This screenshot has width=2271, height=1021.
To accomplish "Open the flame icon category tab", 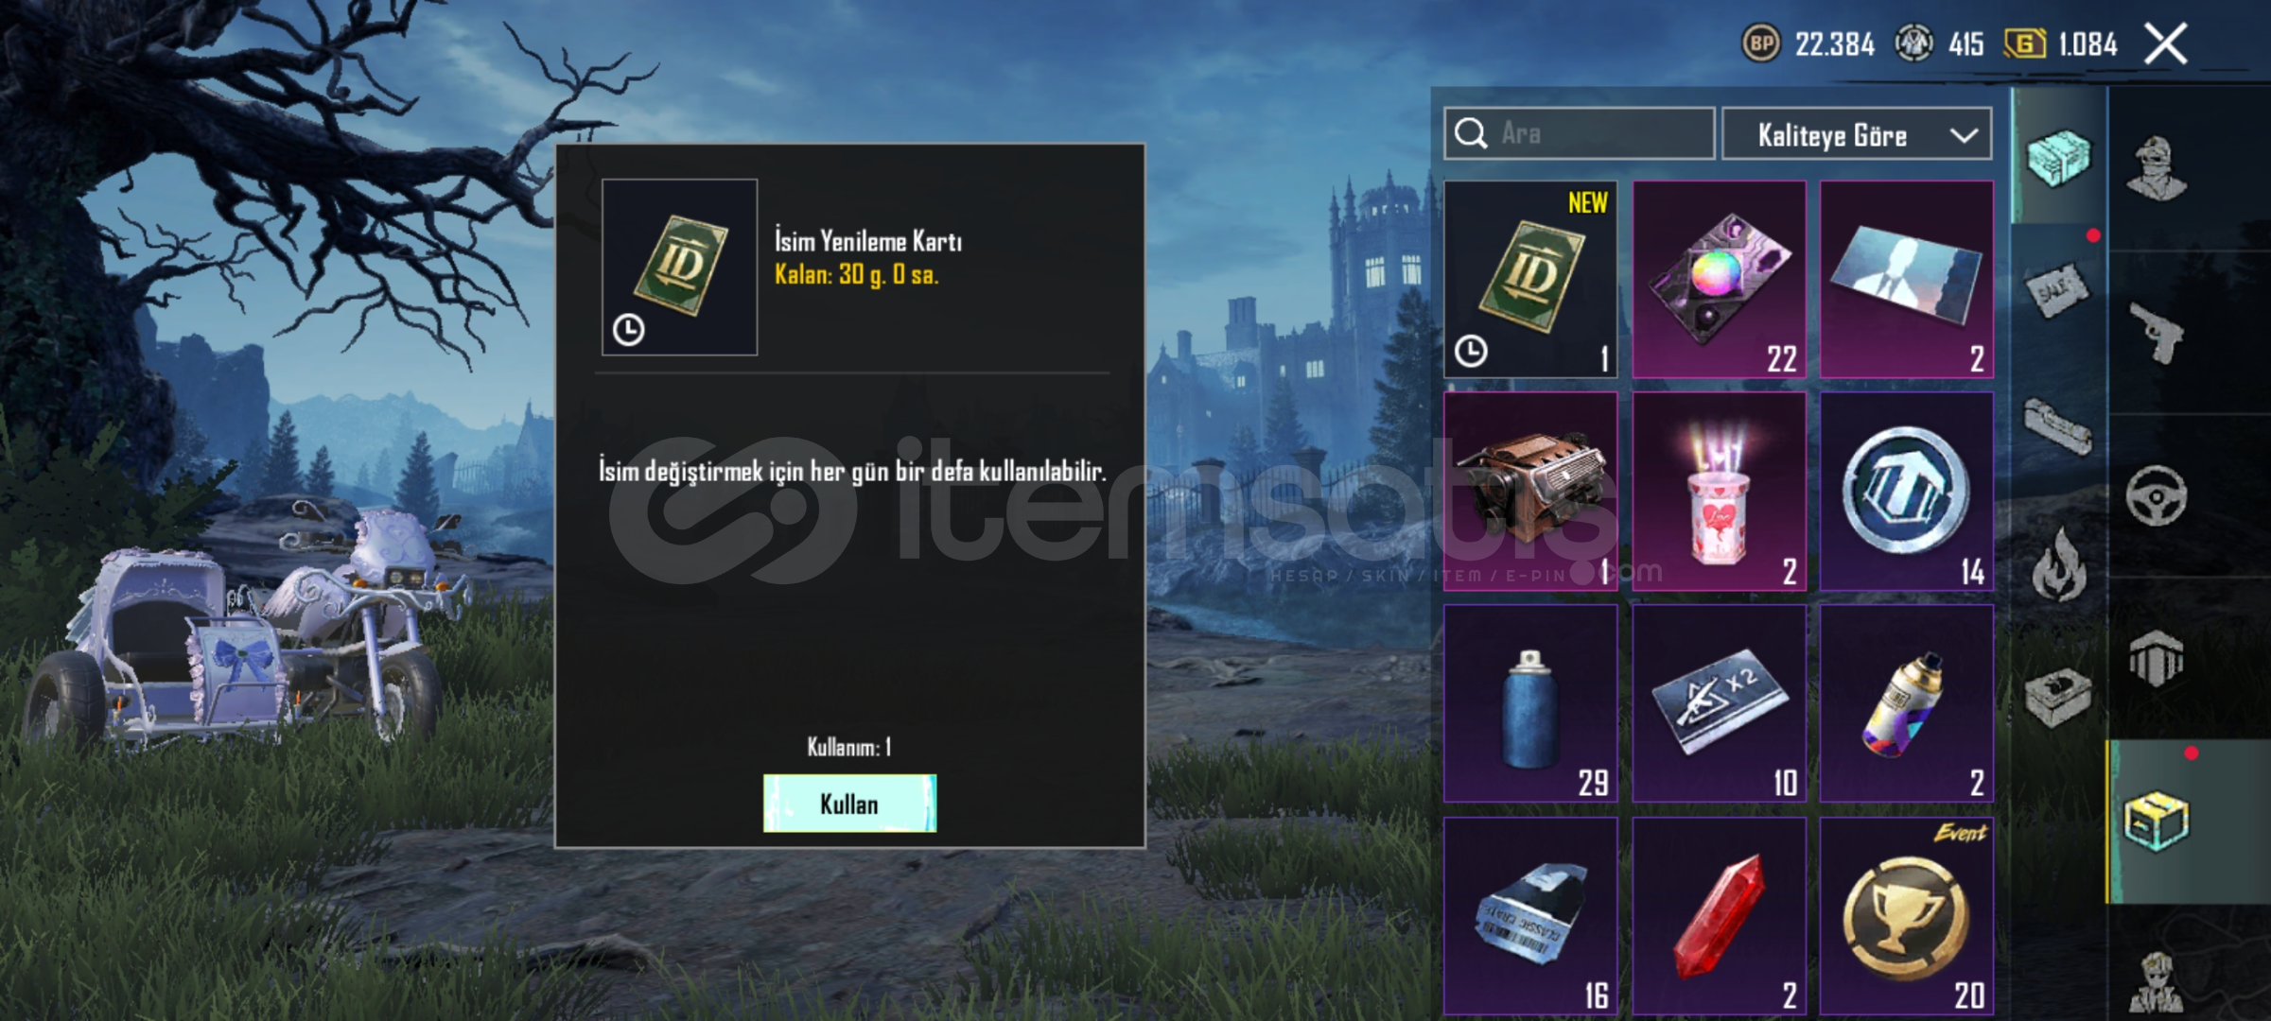I will 2058,564.
